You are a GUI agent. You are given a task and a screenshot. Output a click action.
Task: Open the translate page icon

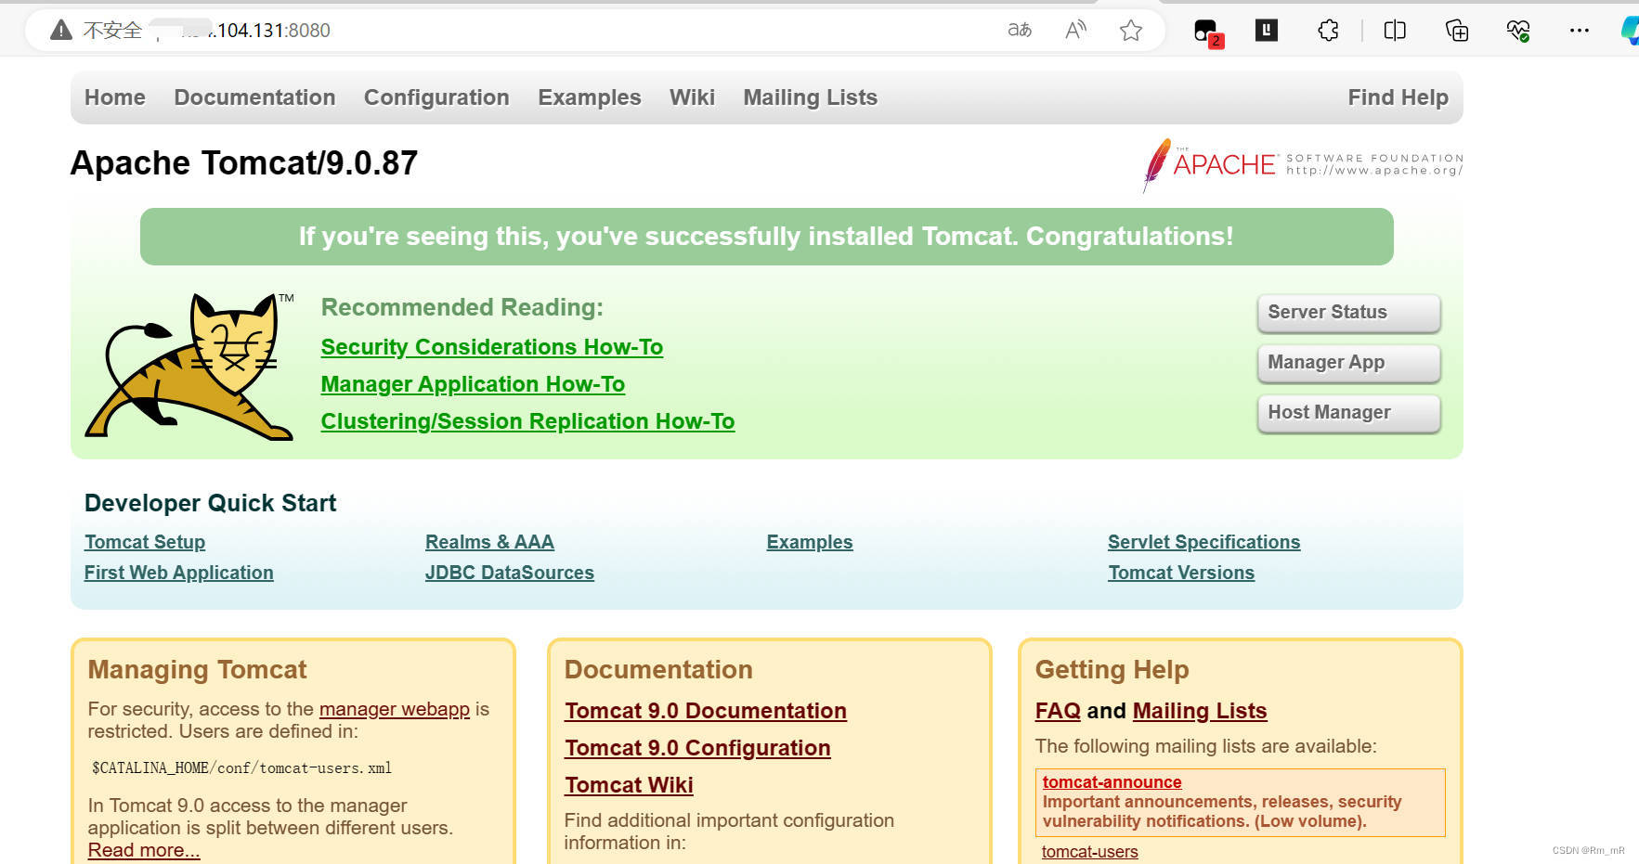click(1020, 31)
